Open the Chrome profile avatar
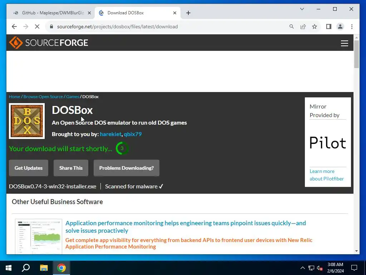 click(x=340, y=26)
